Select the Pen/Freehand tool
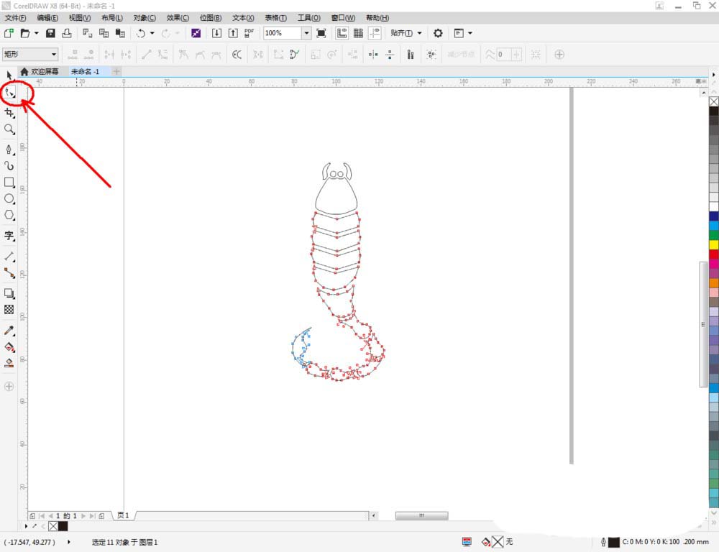 tap(9, 149)
